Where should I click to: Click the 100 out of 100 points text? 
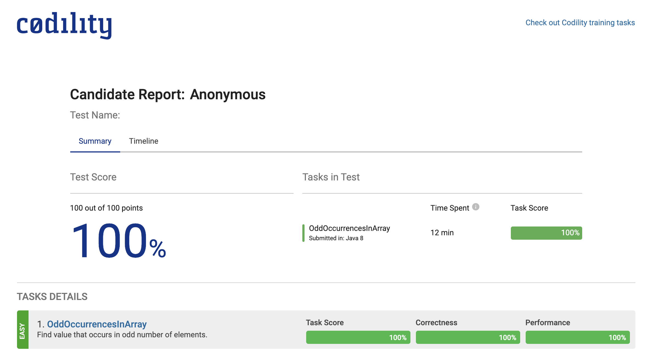[x=106, y=208]
